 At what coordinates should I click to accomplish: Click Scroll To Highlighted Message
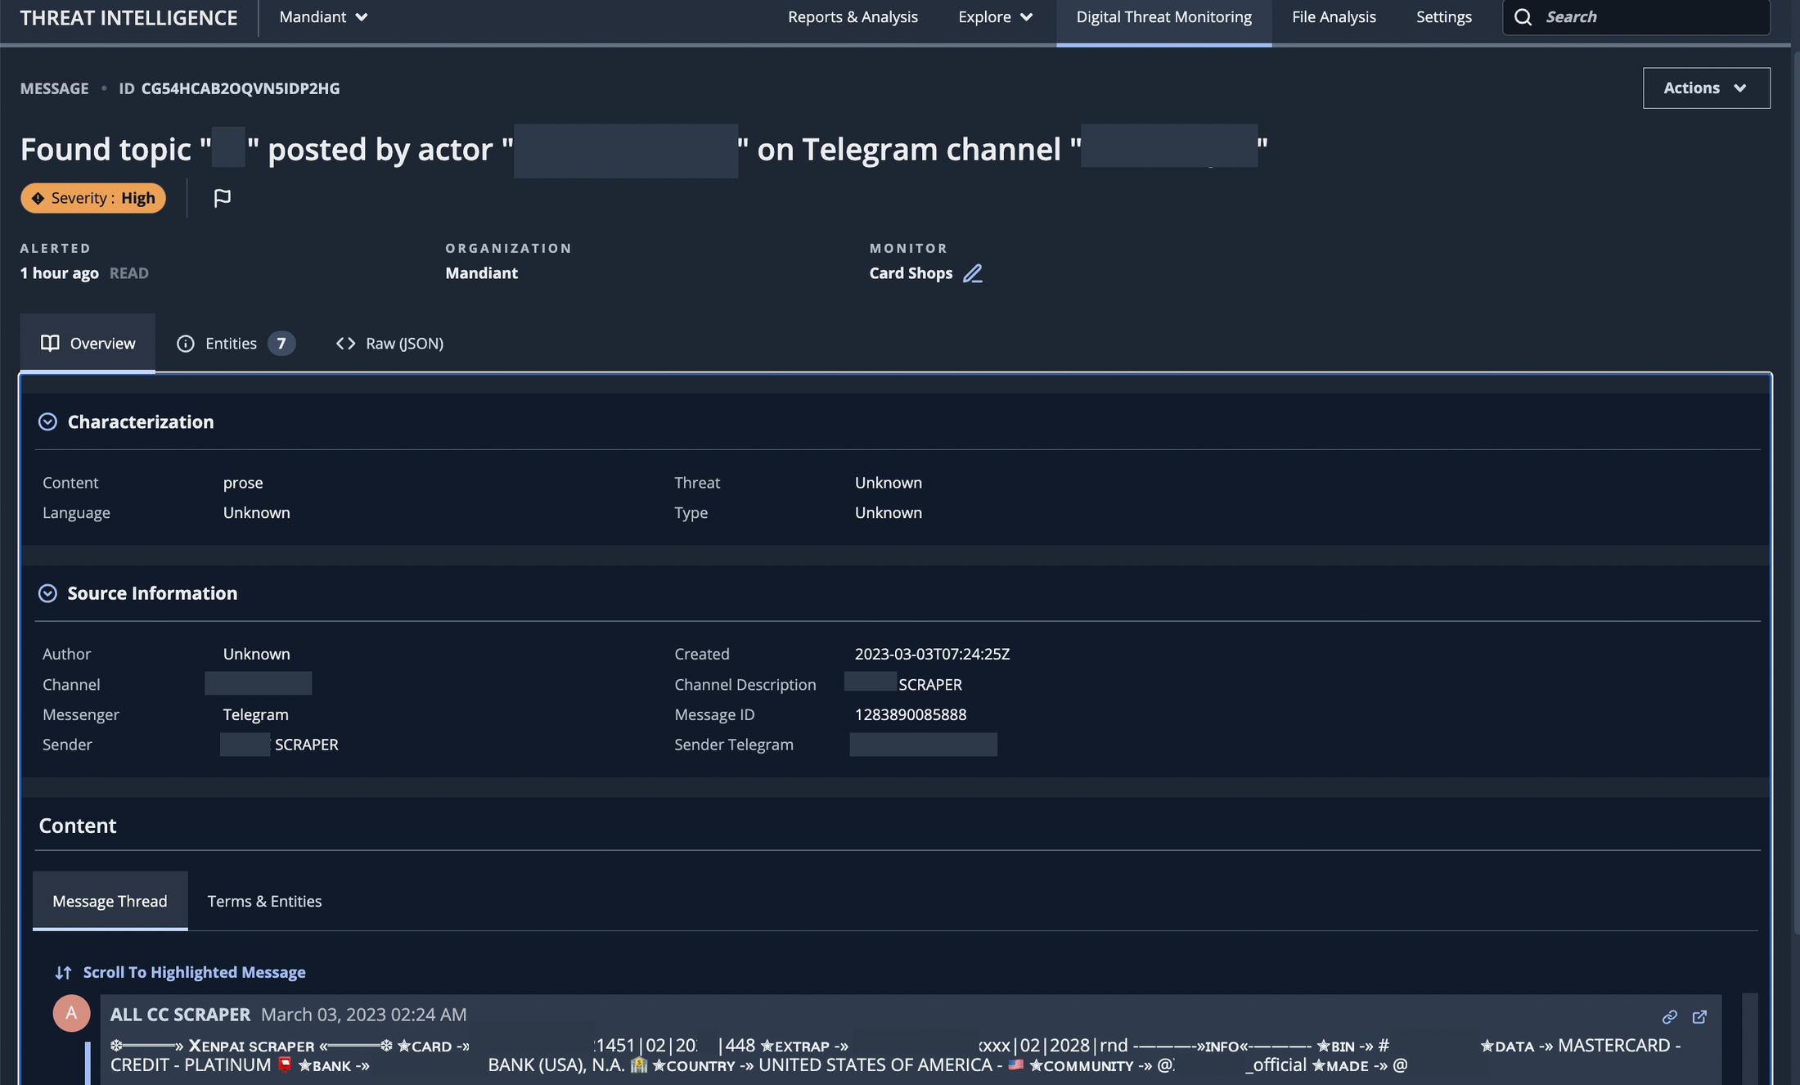click(x=193, y=972)
